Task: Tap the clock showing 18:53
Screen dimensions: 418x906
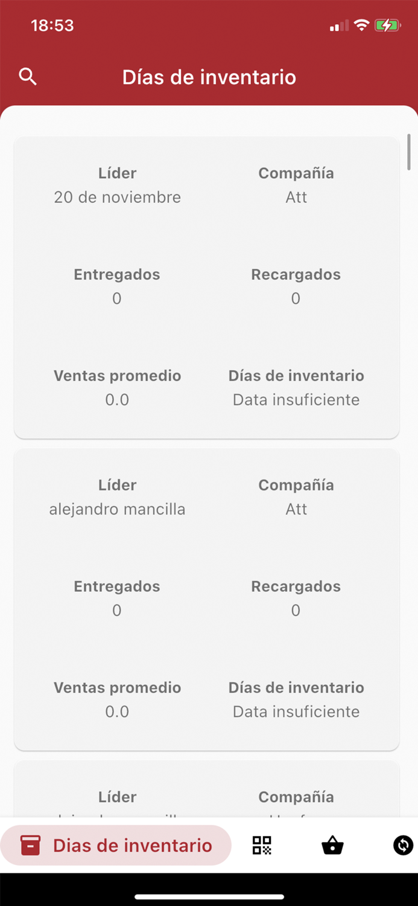Action: (52, 25)
